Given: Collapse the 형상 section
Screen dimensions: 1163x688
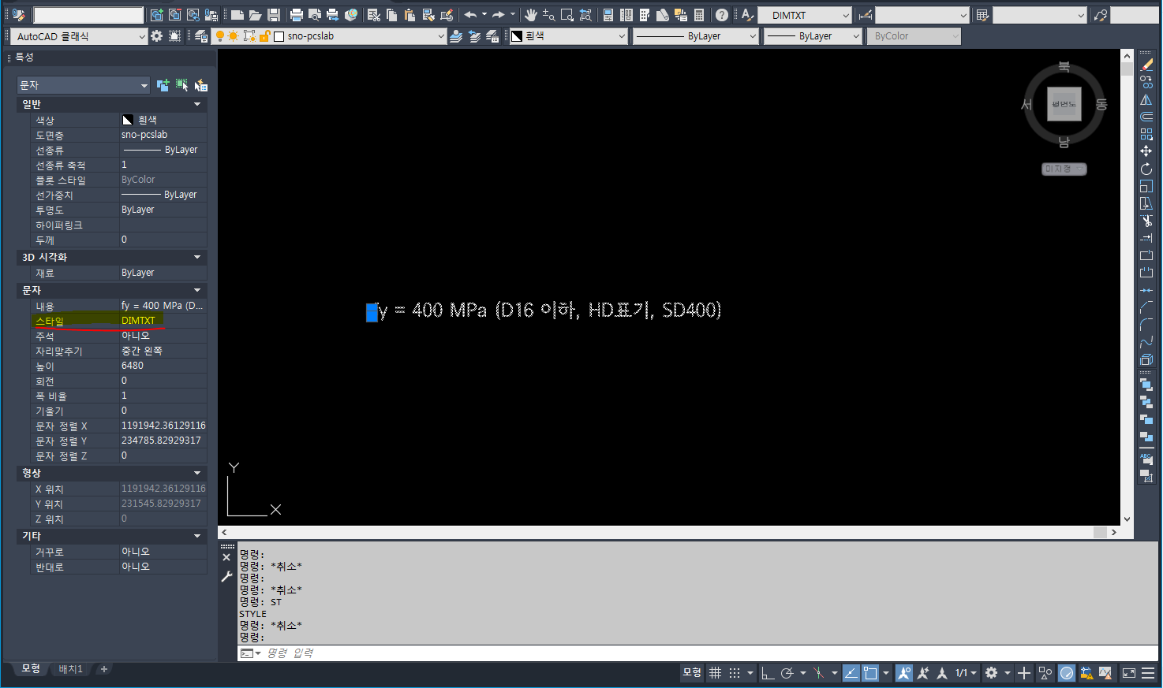Looking at the screenshot, I should tap(197, 473).
